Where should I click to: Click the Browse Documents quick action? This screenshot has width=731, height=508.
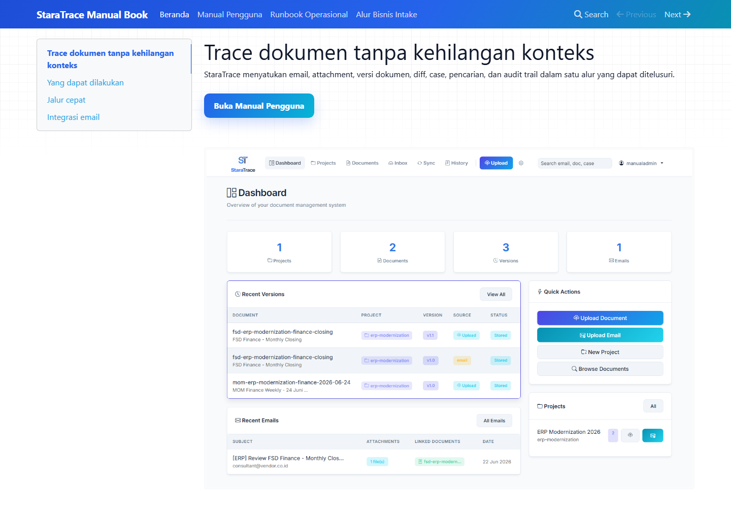600,369
